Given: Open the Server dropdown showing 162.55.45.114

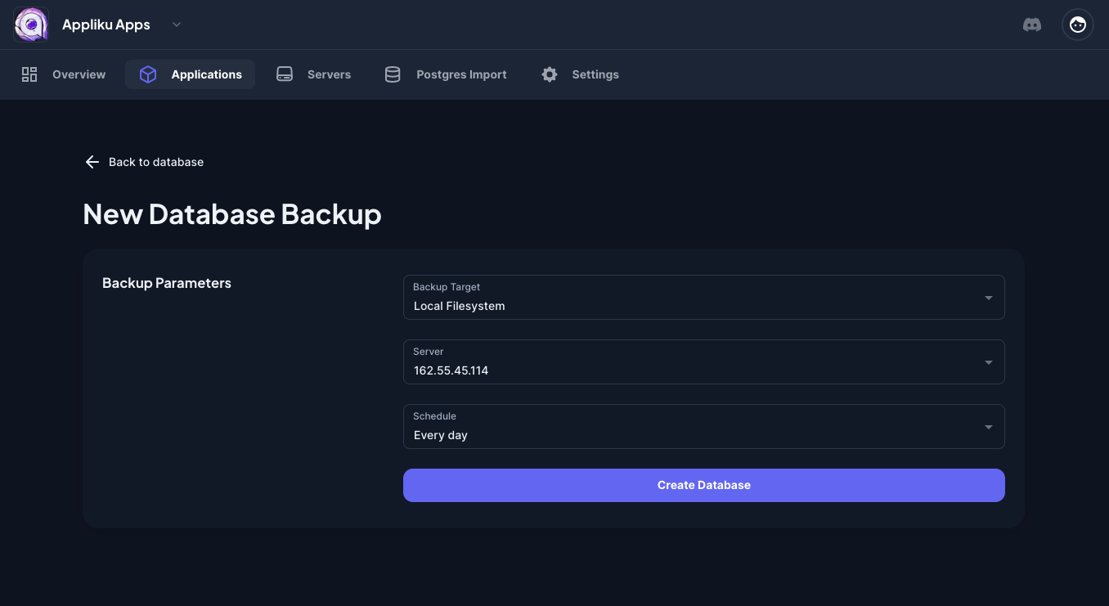Looking at the screenshot, I should click(987, 361).
